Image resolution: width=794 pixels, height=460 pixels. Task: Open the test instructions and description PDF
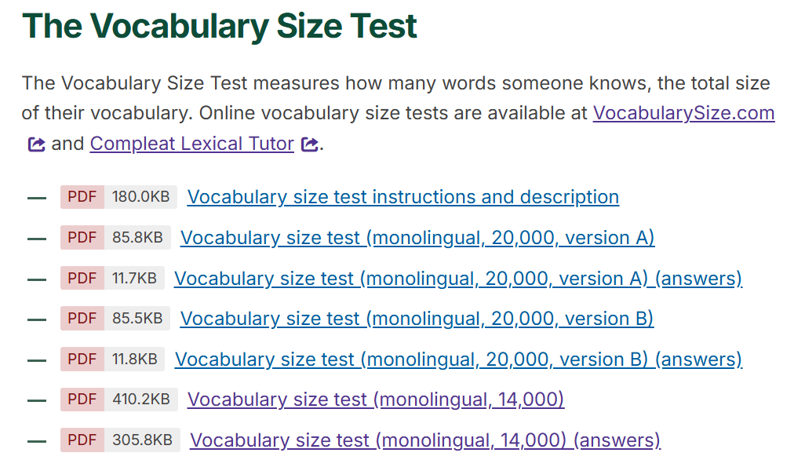coord(402,196)
